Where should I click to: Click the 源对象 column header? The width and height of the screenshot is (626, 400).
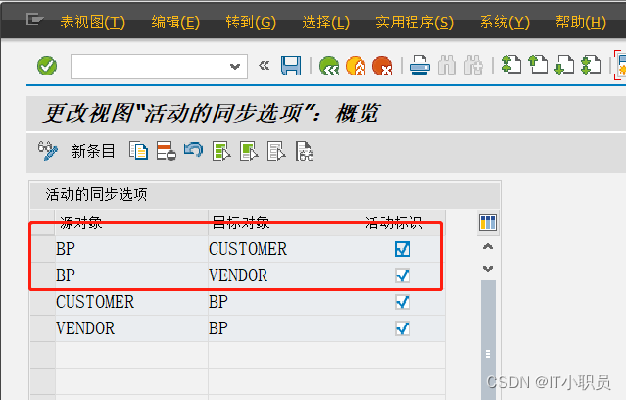[x=131, y=223]
